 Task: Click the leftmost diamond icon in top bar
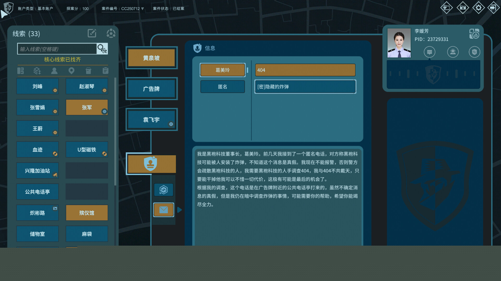(447, 8)
